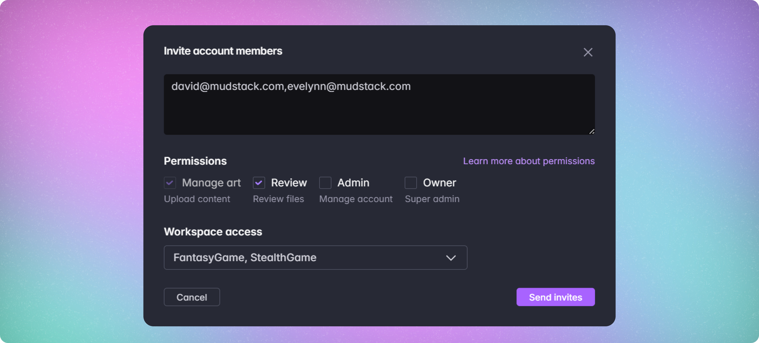Close the invite members dialog

(x=588, y=52)
